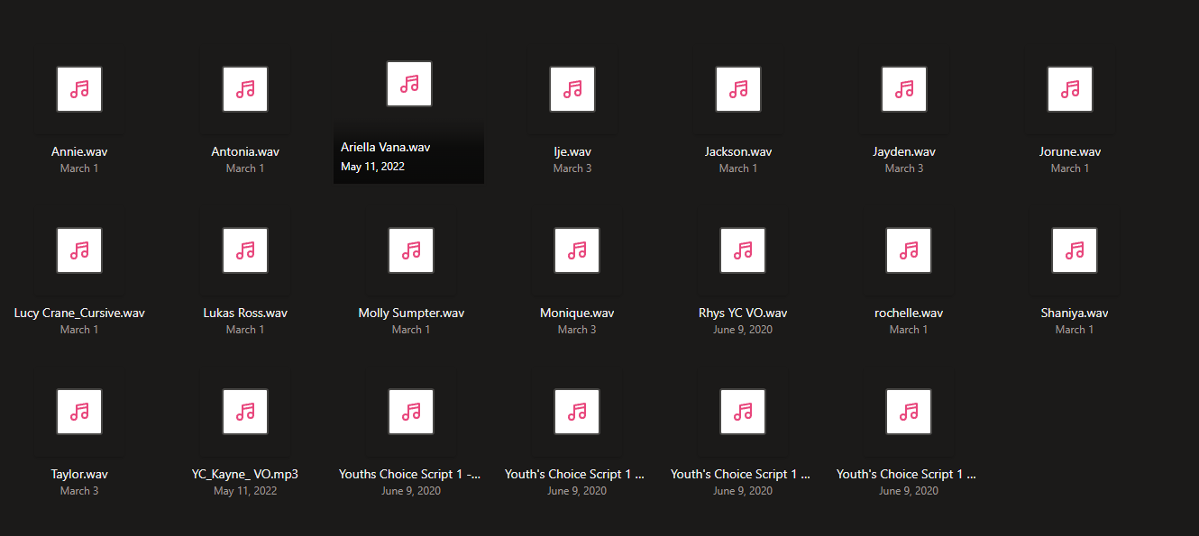Click the Ariella Vana.wav highlighted file icon
The height and width of the screenshot is (536, 1199).
point(409,83)
